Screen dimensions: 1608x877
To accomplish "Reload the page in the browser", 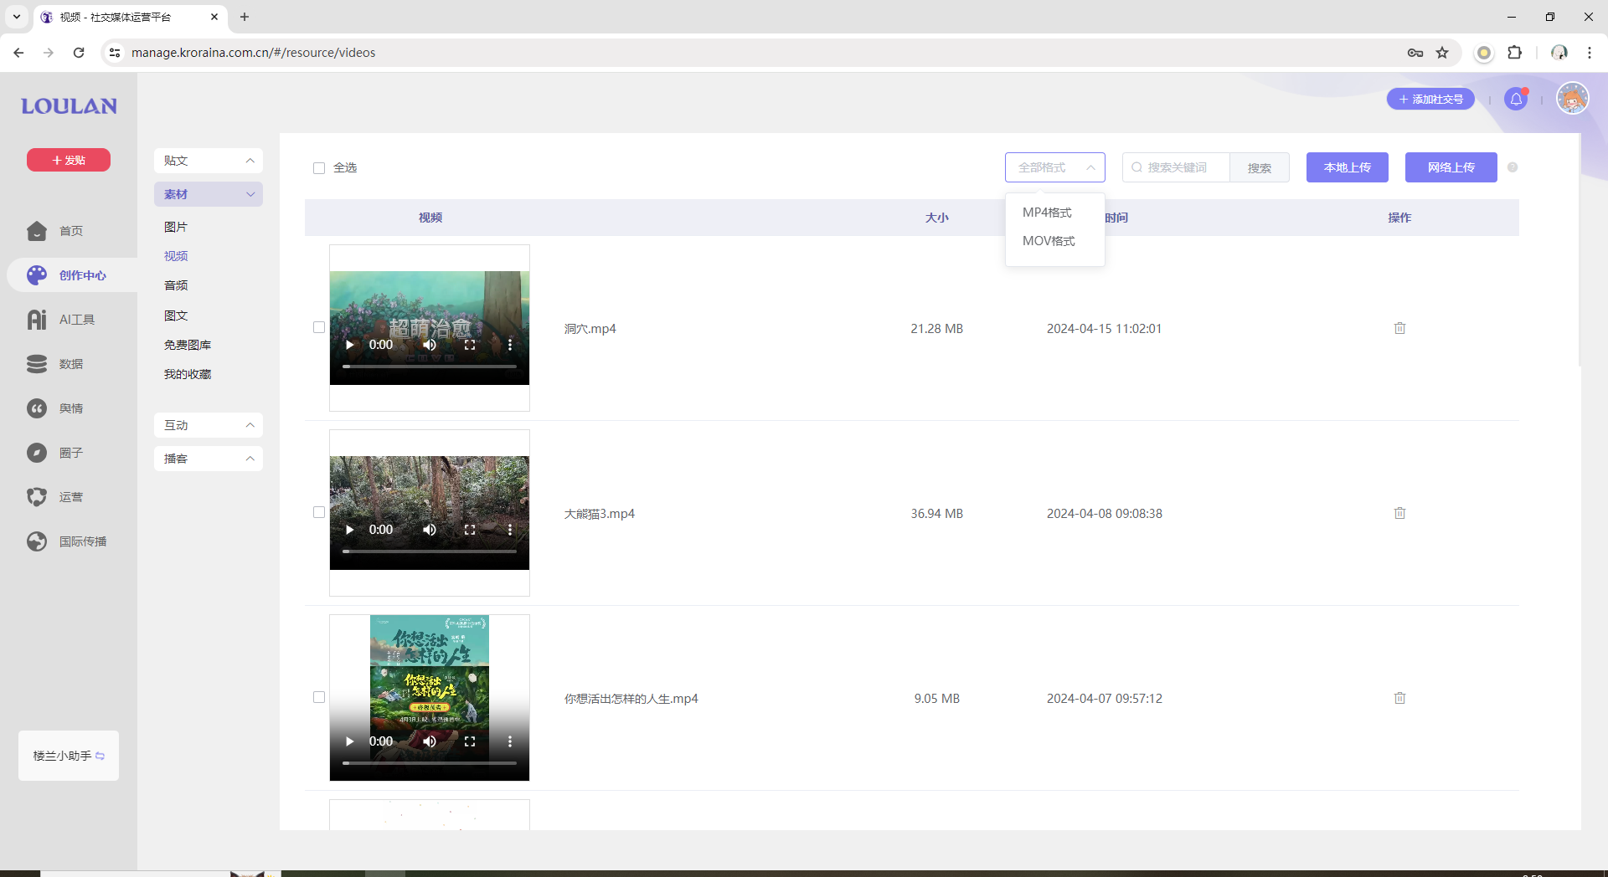I will pos(79,53).
